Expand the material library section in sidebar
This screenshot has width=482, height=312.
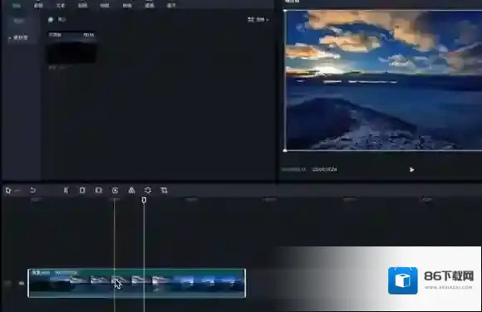[18, 37]
